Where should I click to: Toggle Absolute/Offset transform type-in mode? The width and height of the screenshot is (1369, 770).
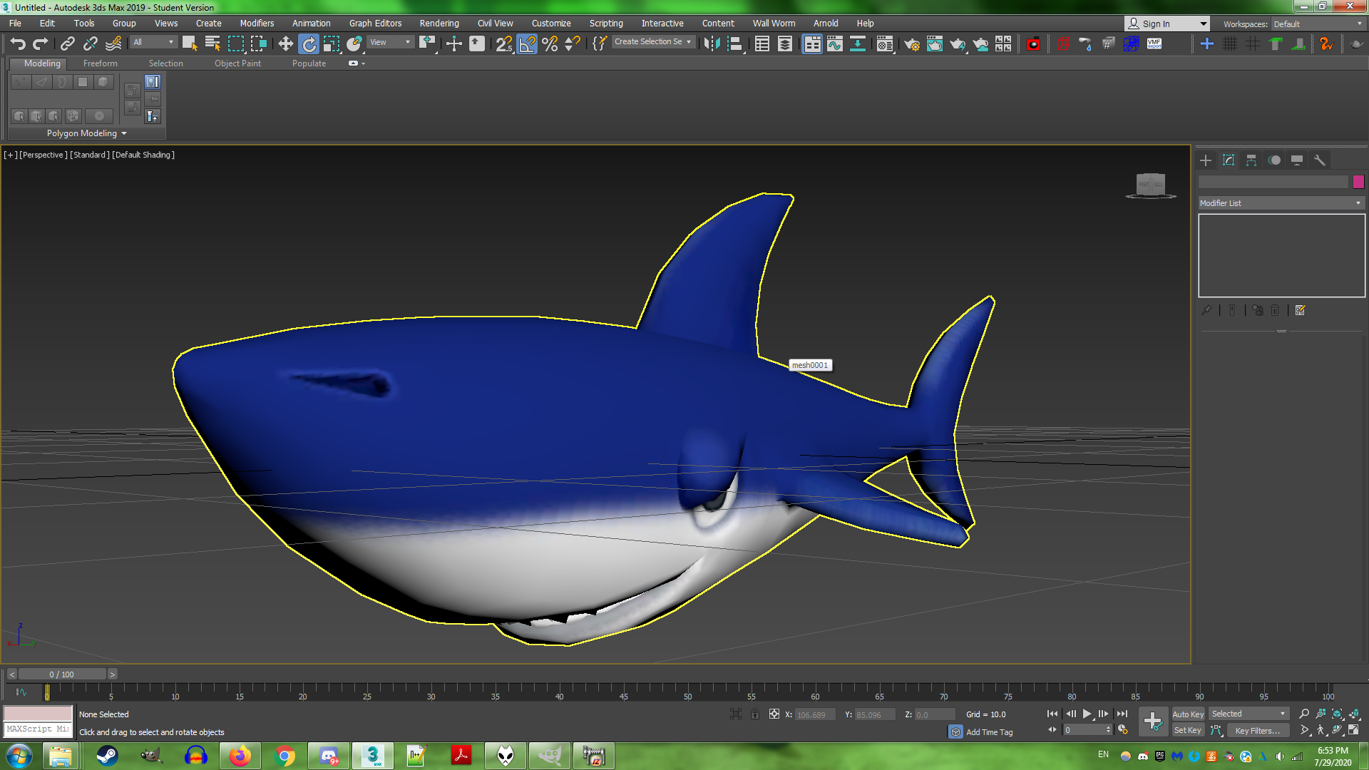pos(774,714)
